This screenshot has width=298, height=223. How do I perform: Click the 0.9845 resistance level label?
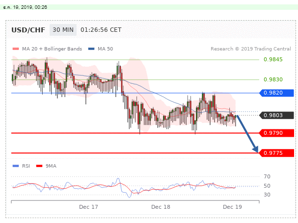pyautogui.click(x=273, y=59)
